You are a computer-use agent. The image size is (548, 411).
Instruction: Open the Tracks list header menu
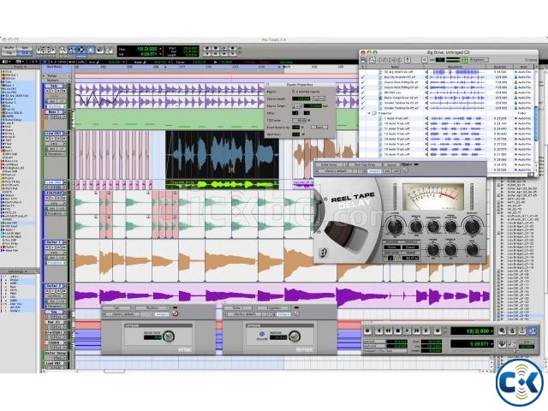coord(21,67)
